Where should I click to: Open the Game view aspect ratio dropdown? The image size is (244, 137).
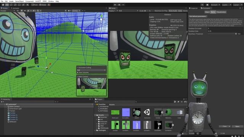(x=128, y=11)
